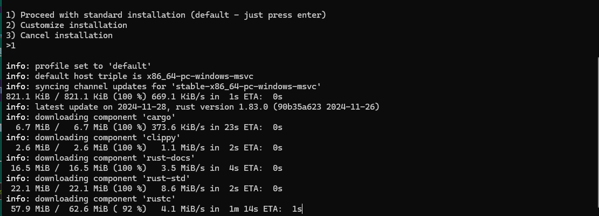599x216 pixels.
Task: Click the '3) Cancel installation' option text
Action: [59, 35]
